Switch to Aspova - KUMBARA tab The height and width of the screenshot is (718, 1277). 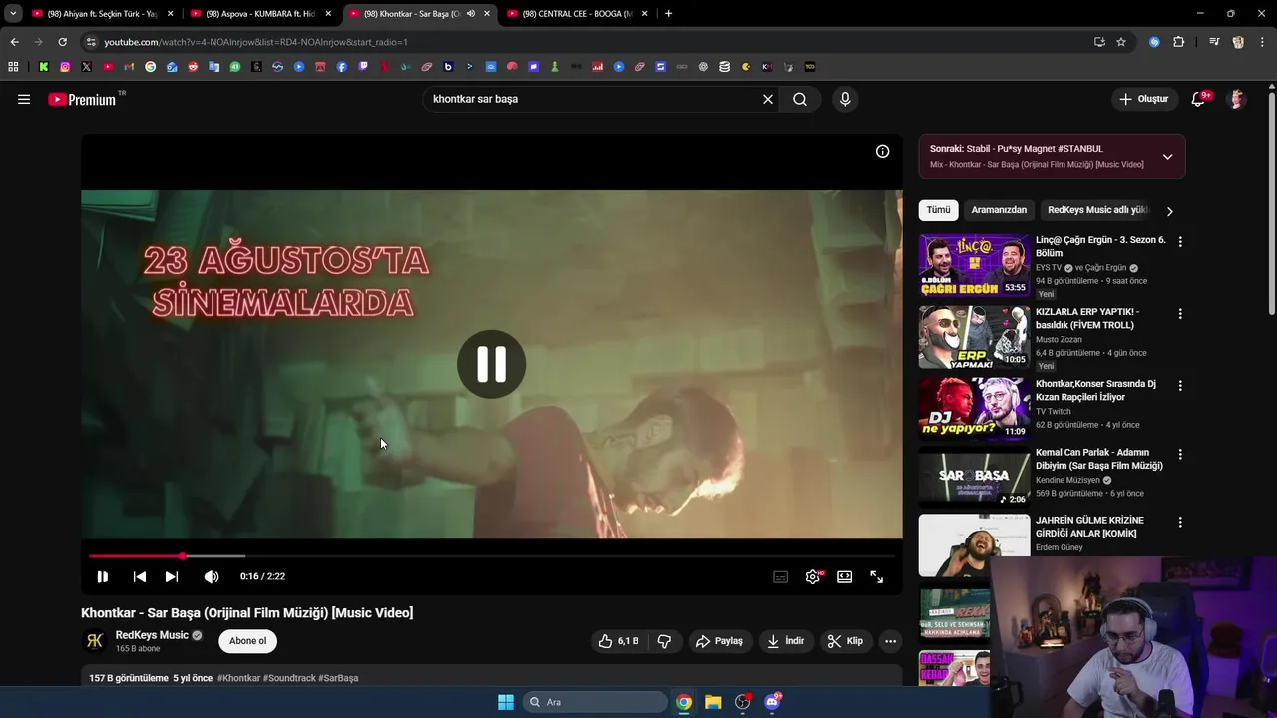point(260,14)
